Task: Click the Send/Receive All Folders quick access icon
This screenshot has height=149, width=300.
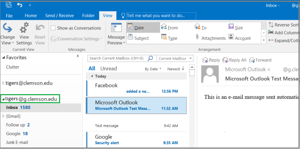Action: 9,5
